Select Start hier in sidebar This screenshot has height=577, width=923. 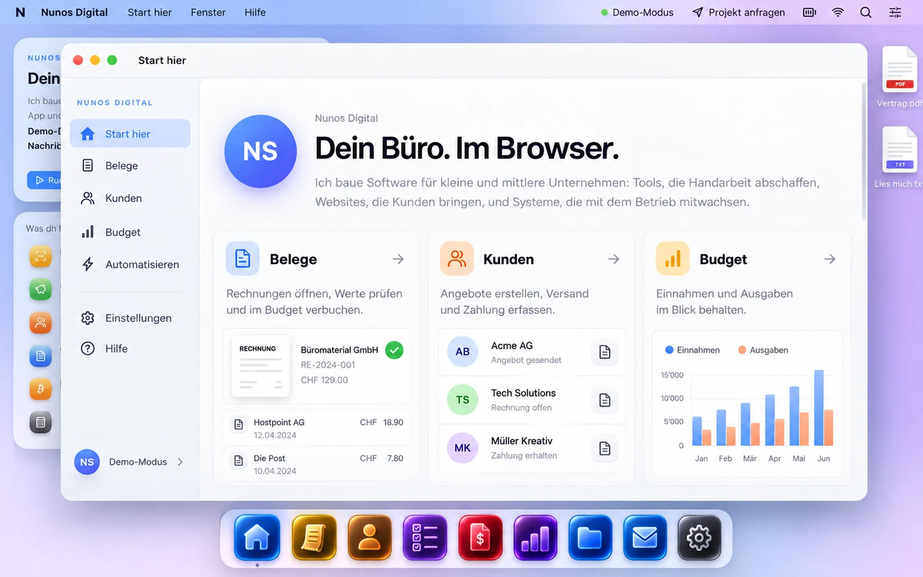(x=130, y=133)
